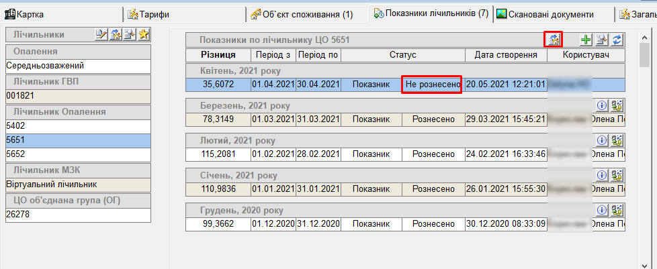Click the red-highlighted house icon in readings header

click(554, 40)
